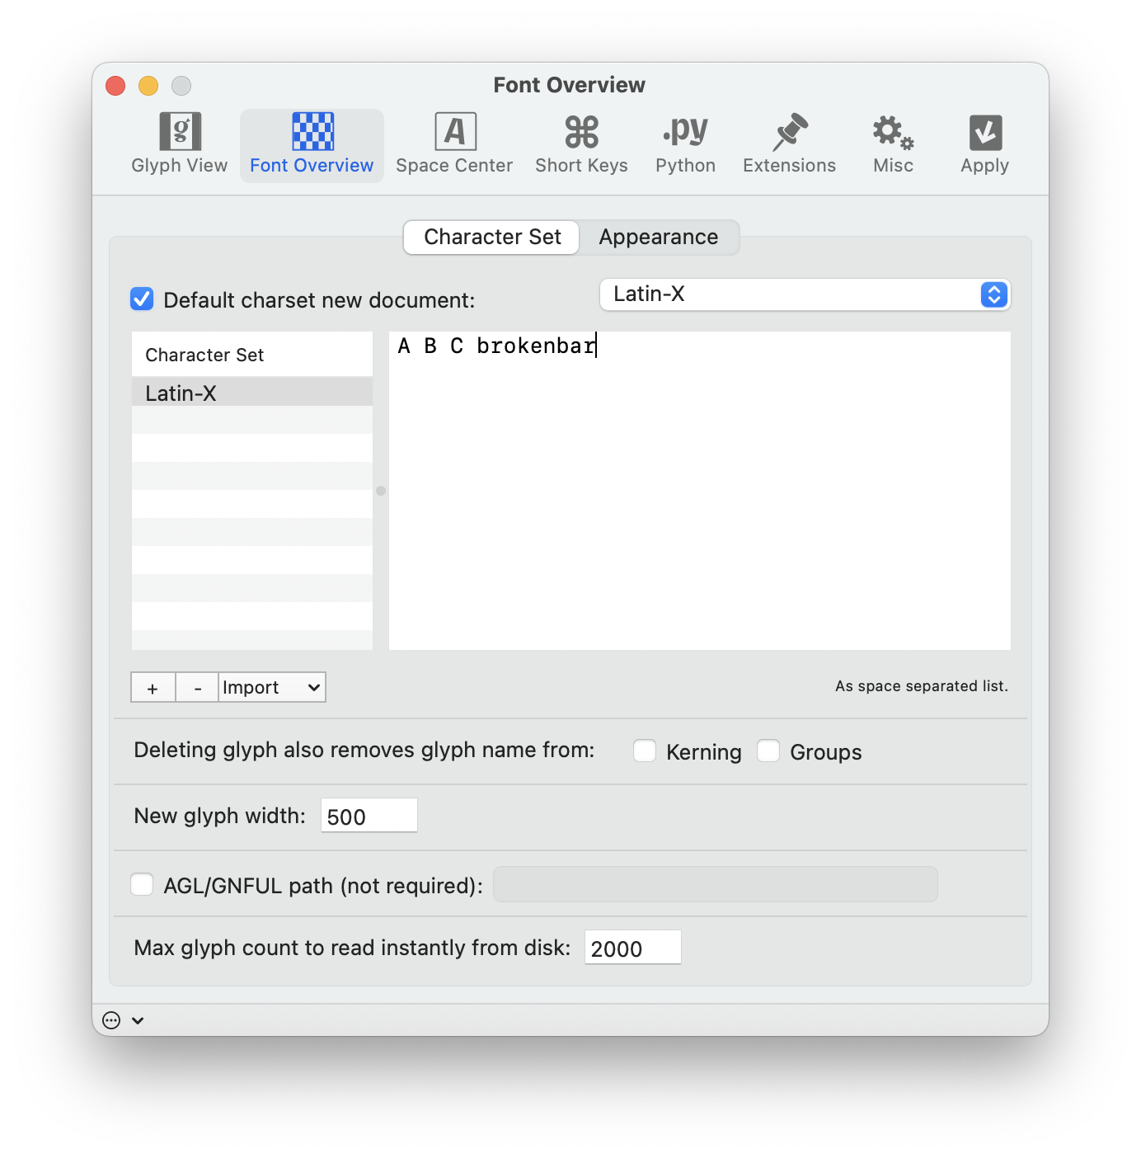Select the Font Overview toolbar icon
Viewport: 1141px width, 1158px height.
pyautogui.click(x=312, y=144)
